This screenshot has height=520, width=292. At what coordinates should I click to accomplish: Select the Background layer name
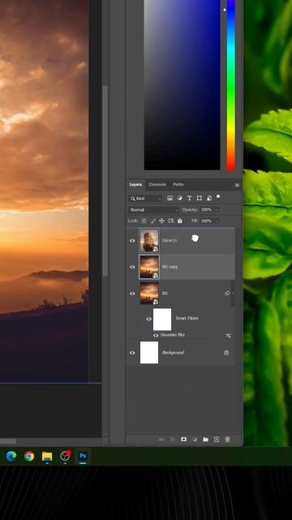173,353
